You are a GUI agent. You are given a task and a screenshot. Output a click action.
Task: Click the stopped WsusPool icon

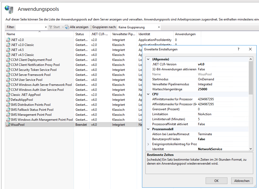pyautogui.click(x=8, y=124)
